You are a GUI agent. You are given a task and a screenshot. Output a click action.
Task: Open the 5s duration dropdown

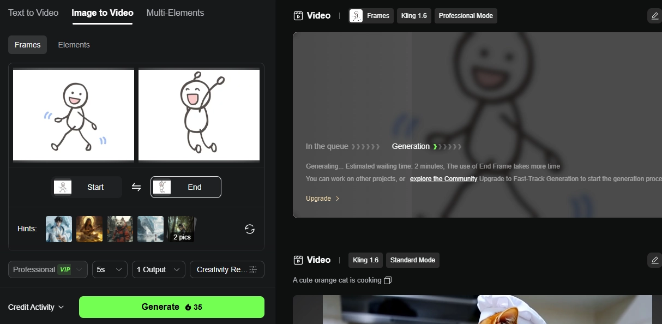click(x=109, y=269)
